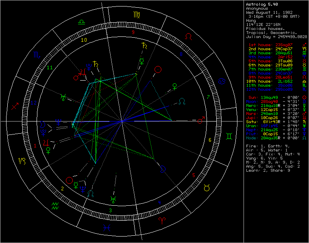This screenshot has width=309, height=243.
Task: Select the blue Pluto glyph below the ascendant Moon
Action: click(x=44, y=133)
